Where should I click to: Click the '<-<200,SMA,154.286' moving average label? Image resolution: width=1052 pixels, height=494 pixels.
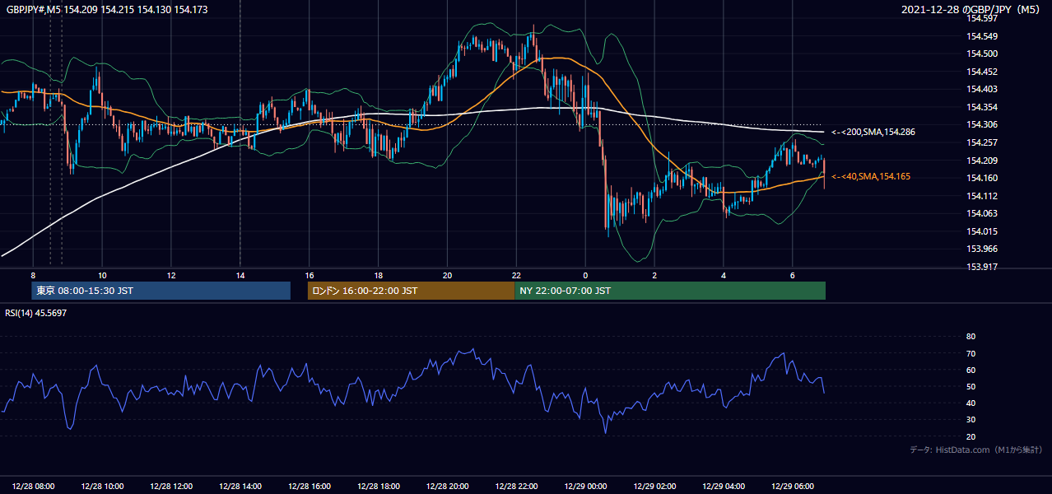(x=873, y=132)
